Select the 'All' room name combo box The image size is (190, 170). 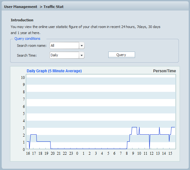pos(67,46)
